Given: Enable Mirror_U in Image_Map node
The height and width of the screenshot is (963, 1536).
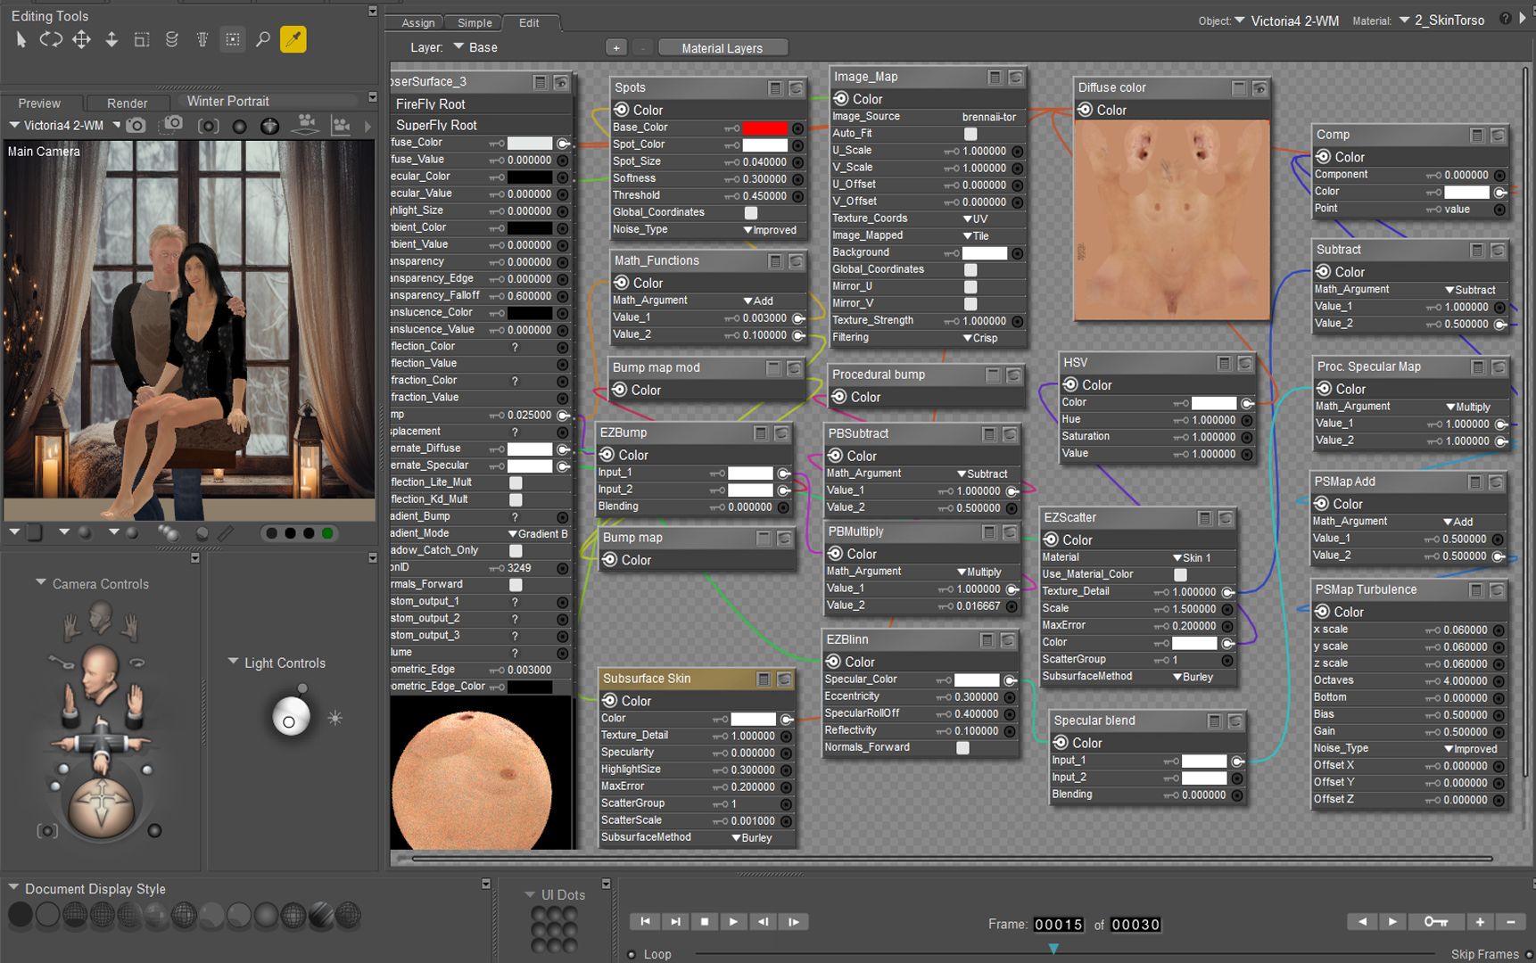Looking at the screenshot, I should tap(970, 287).
